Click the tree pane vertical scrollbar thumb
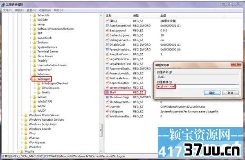This screenshot has height=160, width=245. (101, 130)
